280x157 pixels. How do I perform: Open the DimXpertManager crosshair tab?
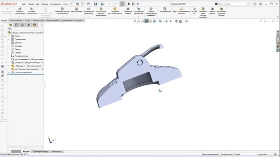click(x=28, y=25)
